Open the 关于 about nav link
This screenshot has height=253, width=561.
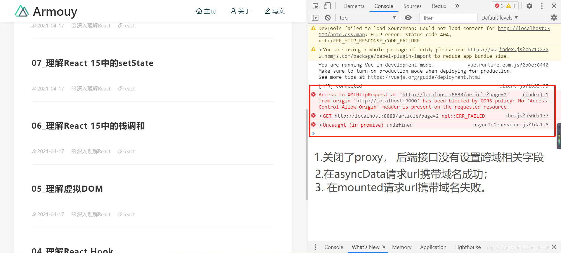click(240, 11)
